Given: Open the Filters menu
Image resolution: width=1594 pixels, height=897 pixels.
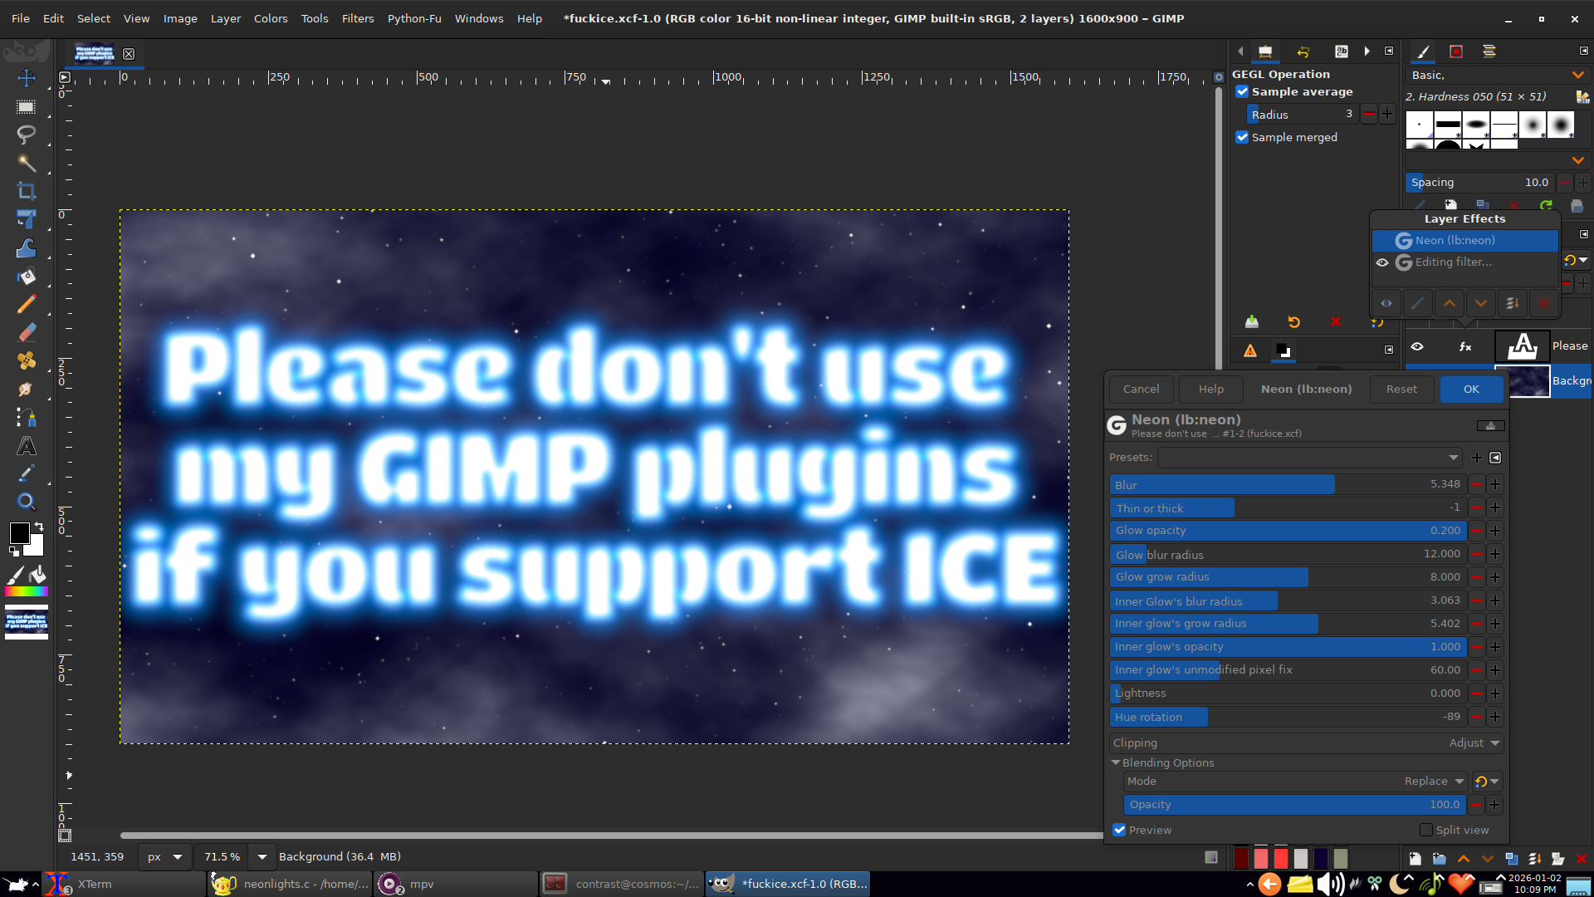Looking at the screenshot, I should tap(358, 18).
